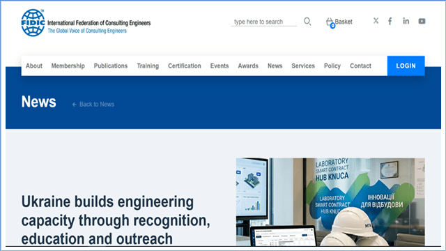Open FIDIC's X (Twitter) page

pos(376,21)
